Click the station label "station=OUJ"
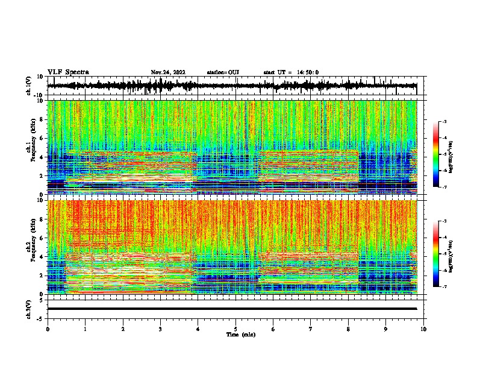The image size is (477, 369). (x=223, y=72)
